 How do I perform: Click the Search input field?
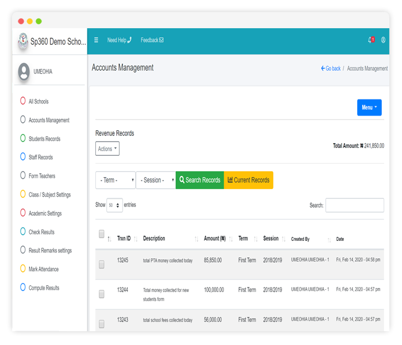click(354, 205)
